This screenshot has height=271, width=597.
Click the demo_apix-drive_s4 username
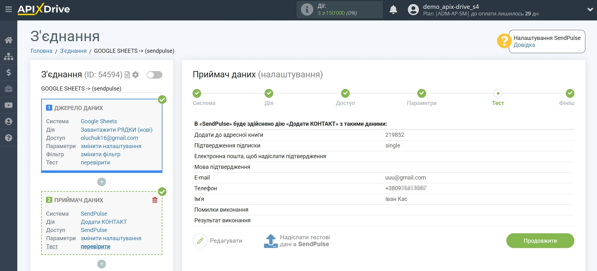point(451,7)
